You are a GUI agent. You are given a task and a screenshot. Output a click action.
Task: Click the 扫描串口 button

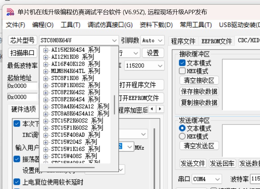tap(22, 53)
